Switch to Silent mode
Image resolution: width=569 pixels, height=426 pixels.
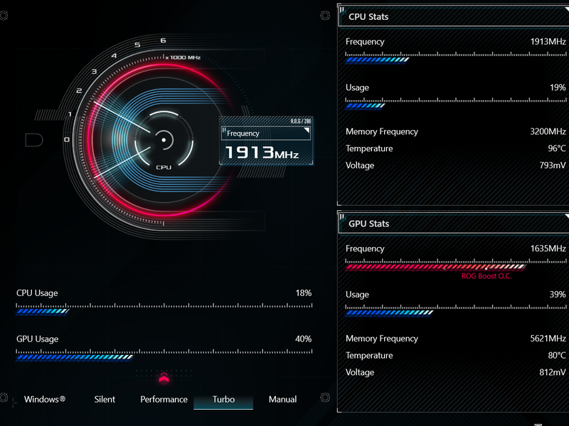[x=105, y=399]
